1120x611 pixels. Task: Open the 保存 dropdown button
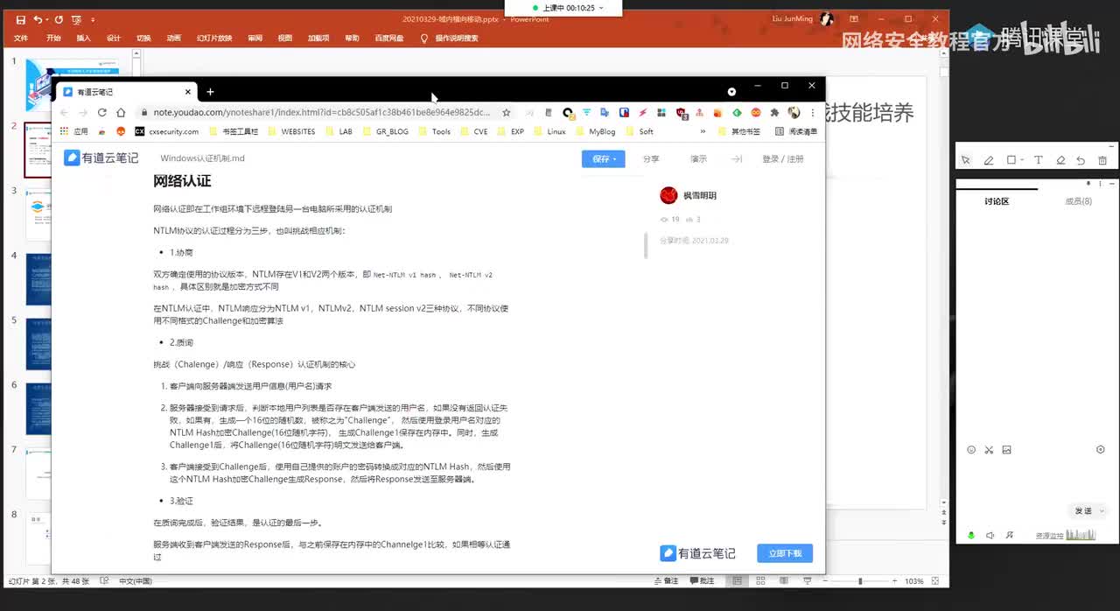tap(605, 159)
